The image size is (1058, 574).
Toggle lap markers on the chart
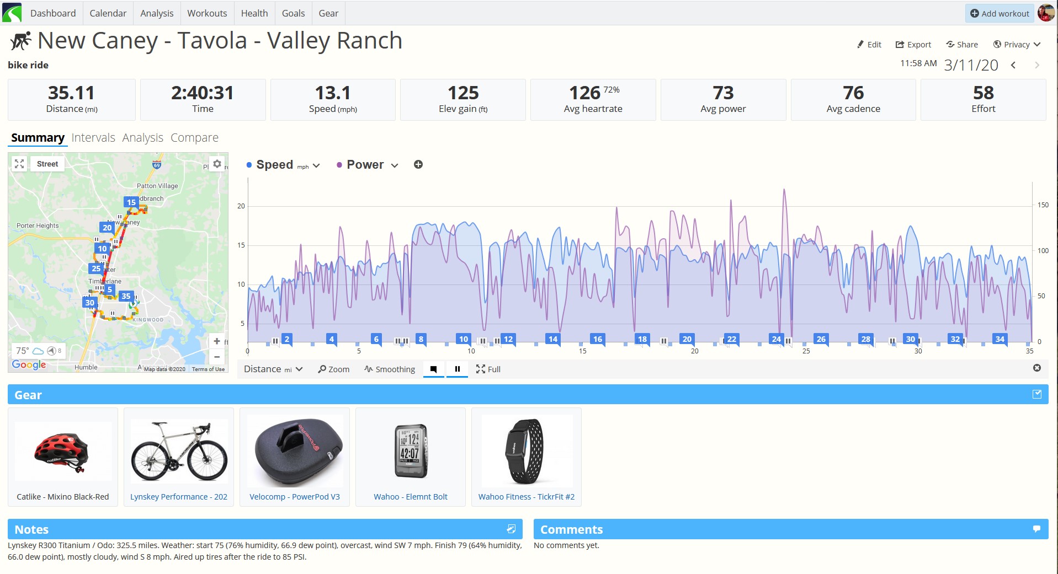pyautogui.click(x=434, y=369)
